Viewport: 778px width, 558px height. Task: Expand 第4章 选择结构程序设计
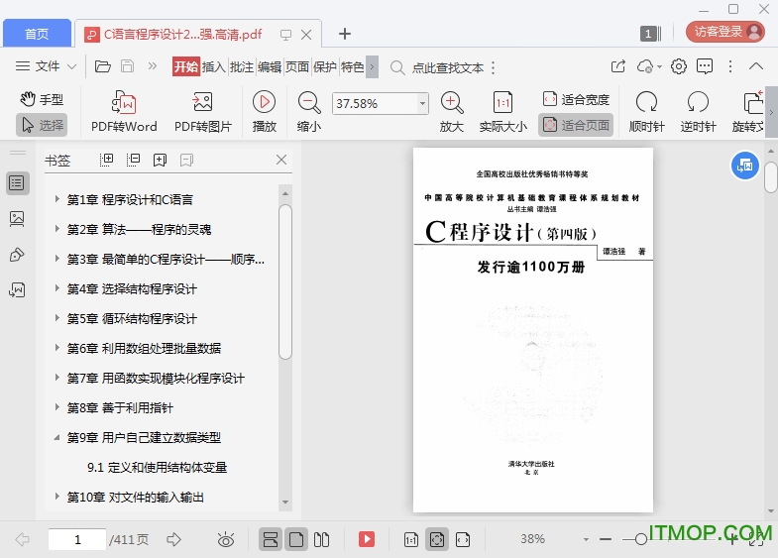coord(57,288)
